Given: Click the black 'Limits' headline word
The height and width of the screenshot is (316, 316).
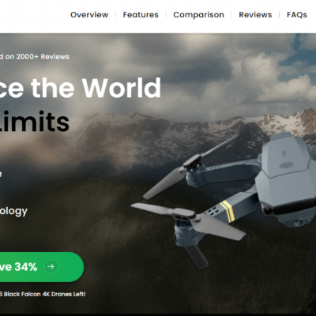Looking at the screenshot, I should pos(34,121).
